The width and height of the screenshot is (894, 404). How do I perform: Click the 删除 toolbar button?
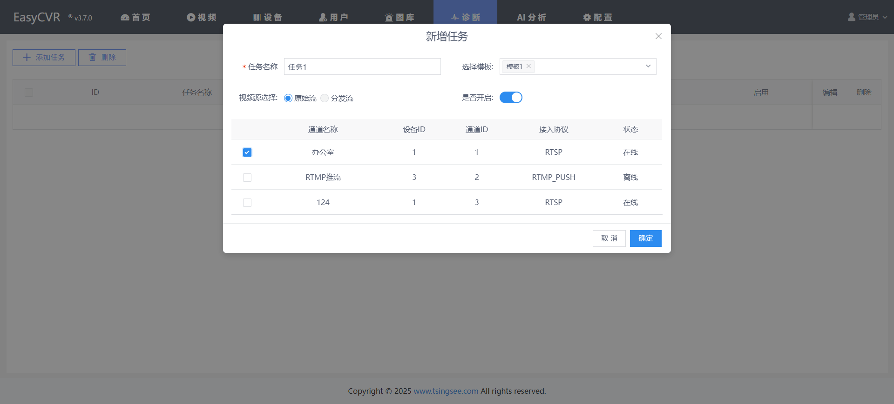[102, 58]
